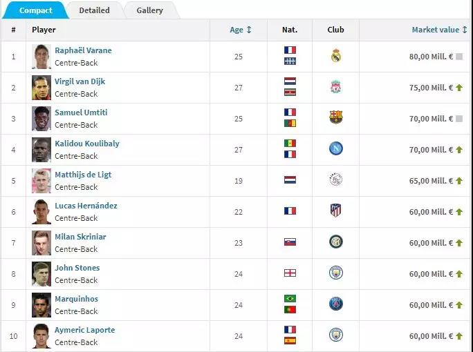
Task: Click the Atlético Madrid club crest
Action: point(336,211)
